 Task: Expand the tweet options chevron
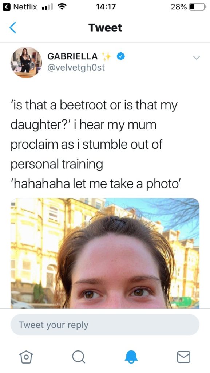(x=197, y=58)
